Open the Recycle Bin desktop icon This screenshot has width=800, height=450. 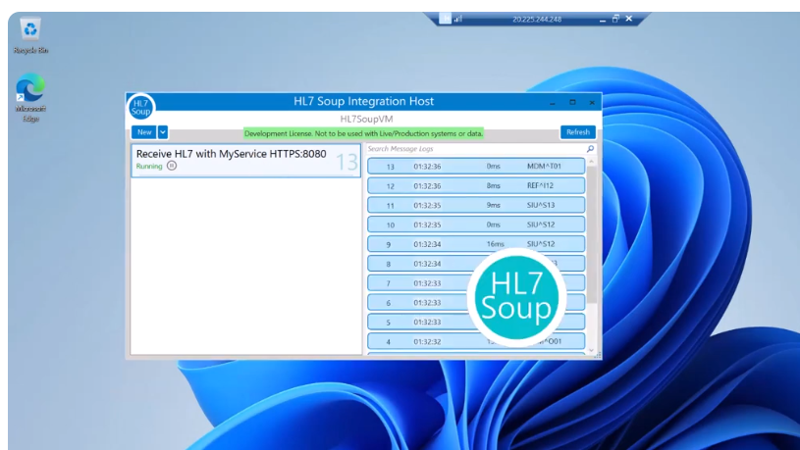click(x=30, y=35)
